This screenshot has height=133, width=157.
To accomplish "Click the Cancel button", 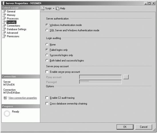I will coord(144,127).
